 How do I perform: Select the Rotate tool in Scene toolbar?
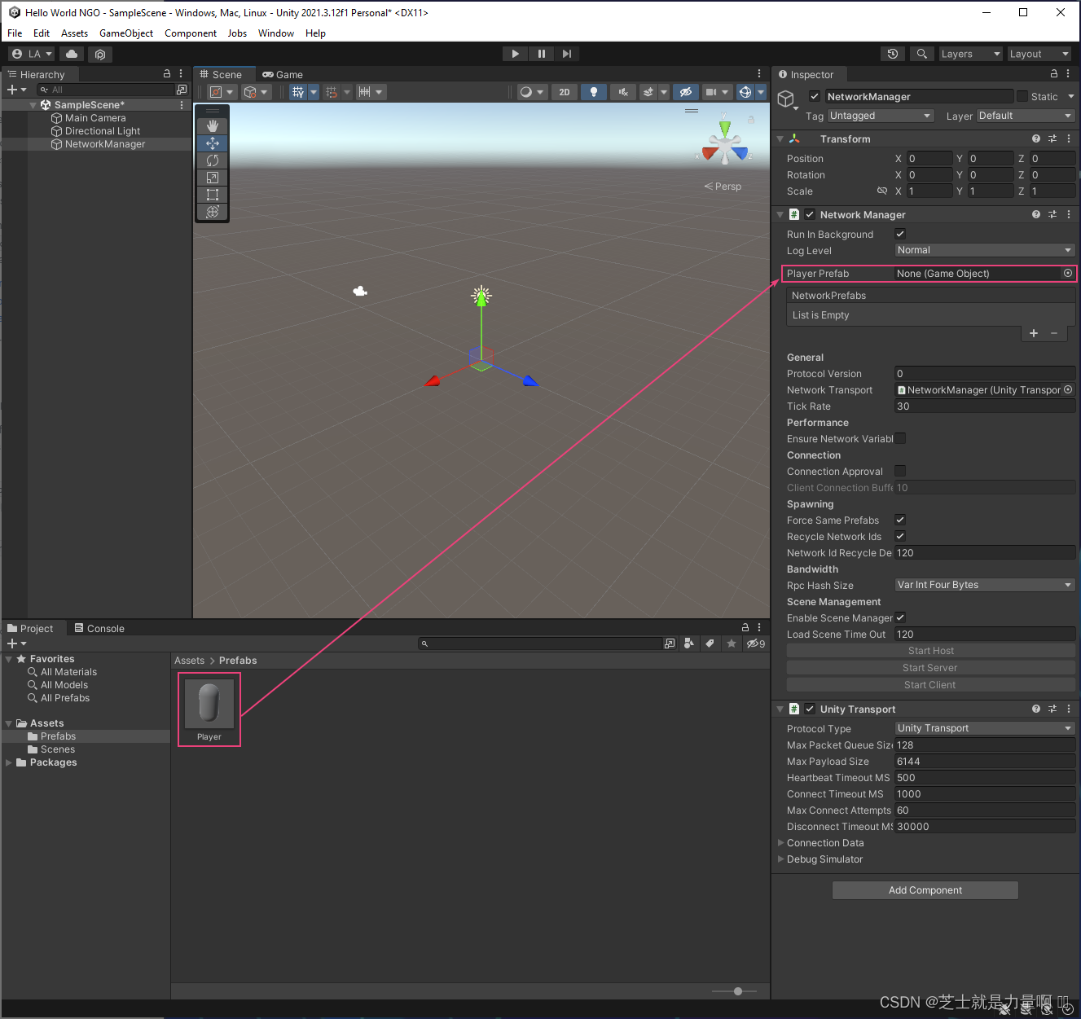coord(213,160)
